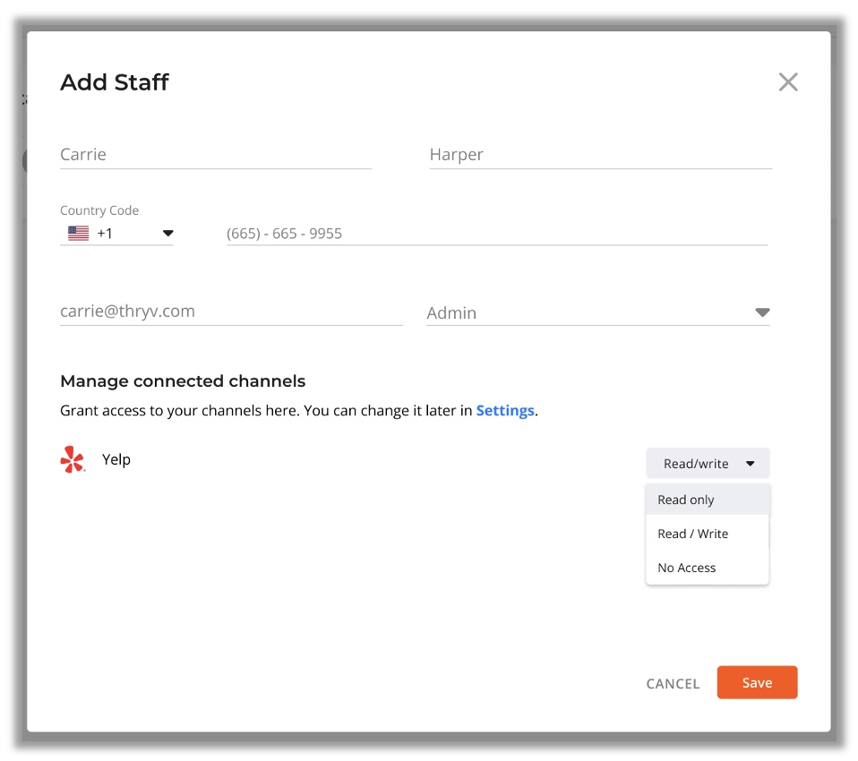Pick the No Access option
Image resolution: width=858 pixels, height=761 pixels.
coord(687,568)
